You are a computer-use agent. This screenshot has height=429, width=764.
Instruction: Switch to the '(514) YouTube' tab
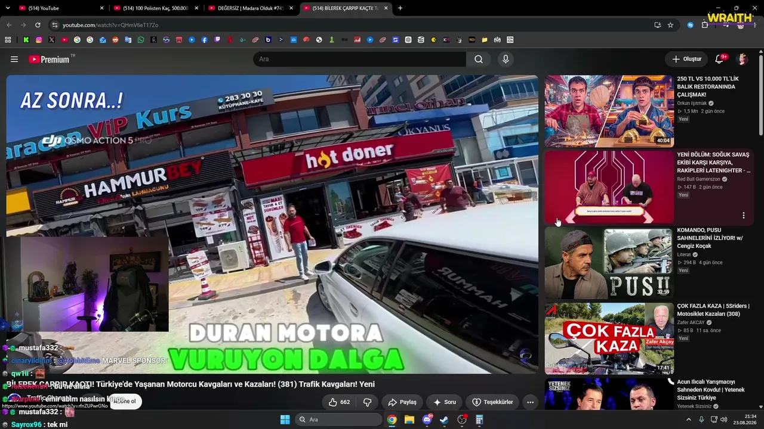click(62, 8)
